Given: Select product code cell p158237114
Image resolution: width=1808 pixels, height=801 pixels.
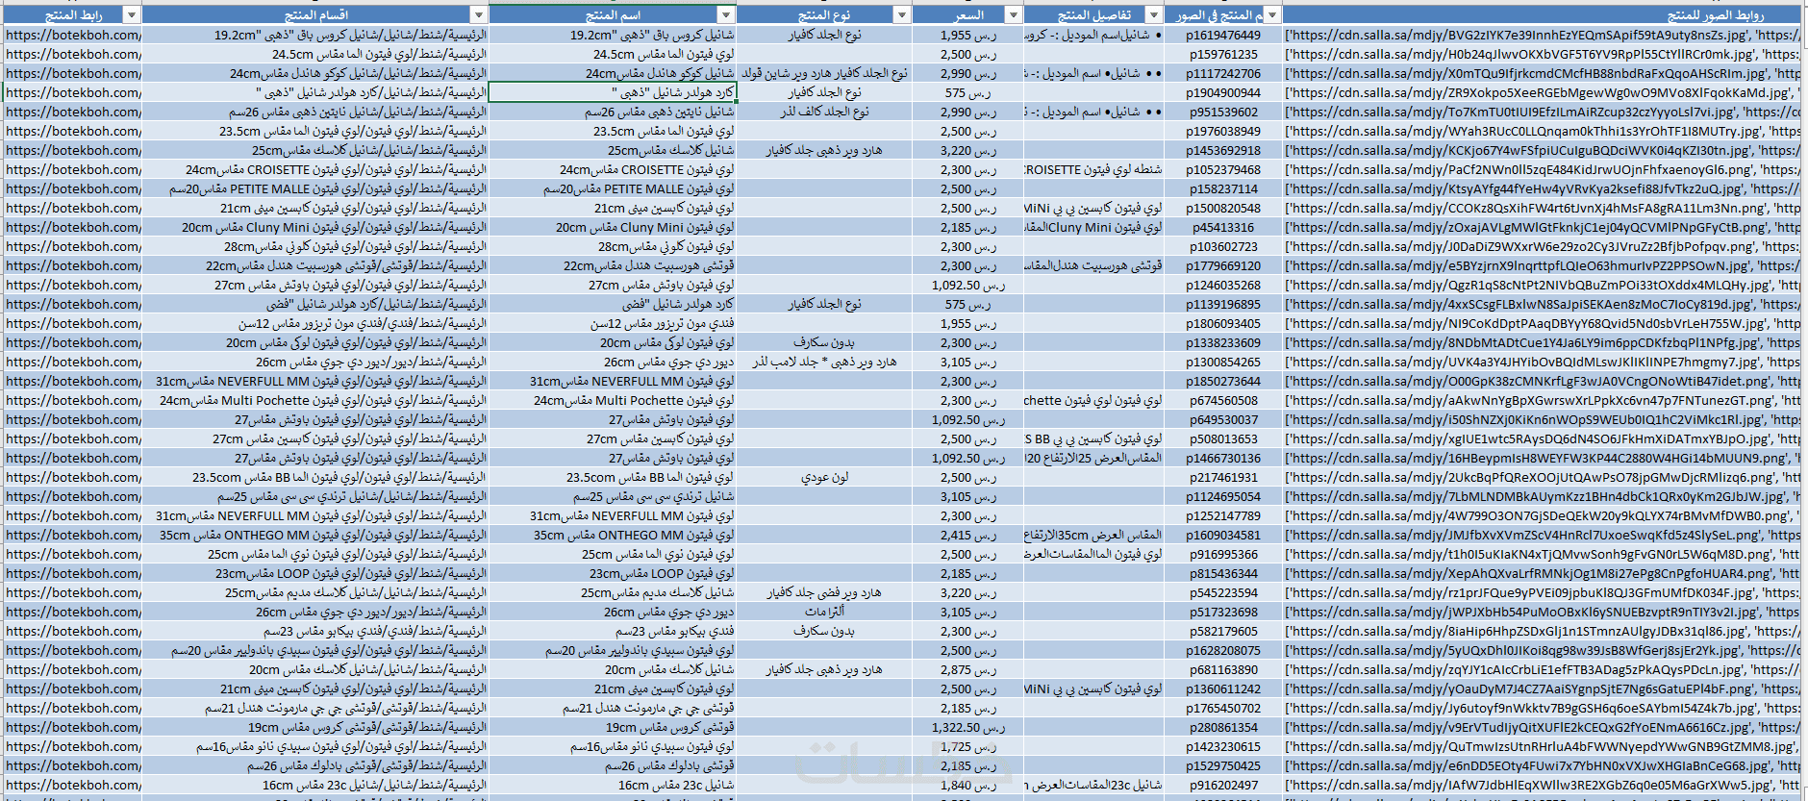Looking at the screenshot, I should 1223,188.
